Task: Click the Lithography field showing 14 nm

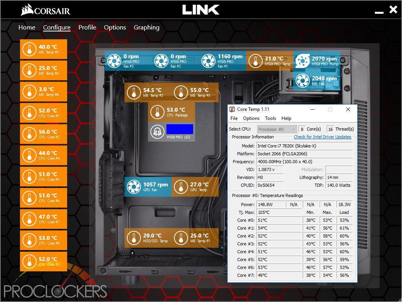Action: (339, 177)
